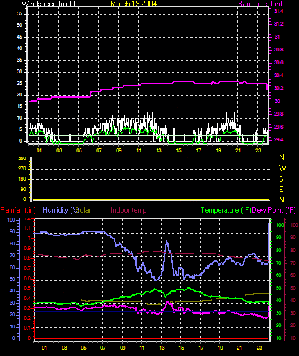Image resolution: width=299 pixels, height=356 pixels.
Task: Click the E wind direction label
Action: pyautogui.click(x=281, y=190)
